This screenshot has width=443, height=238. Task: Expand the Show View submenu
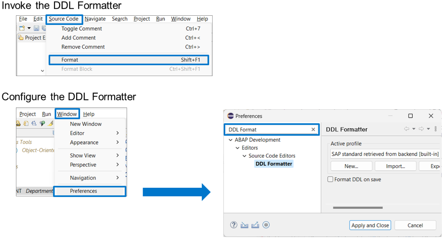coord(90,155)
